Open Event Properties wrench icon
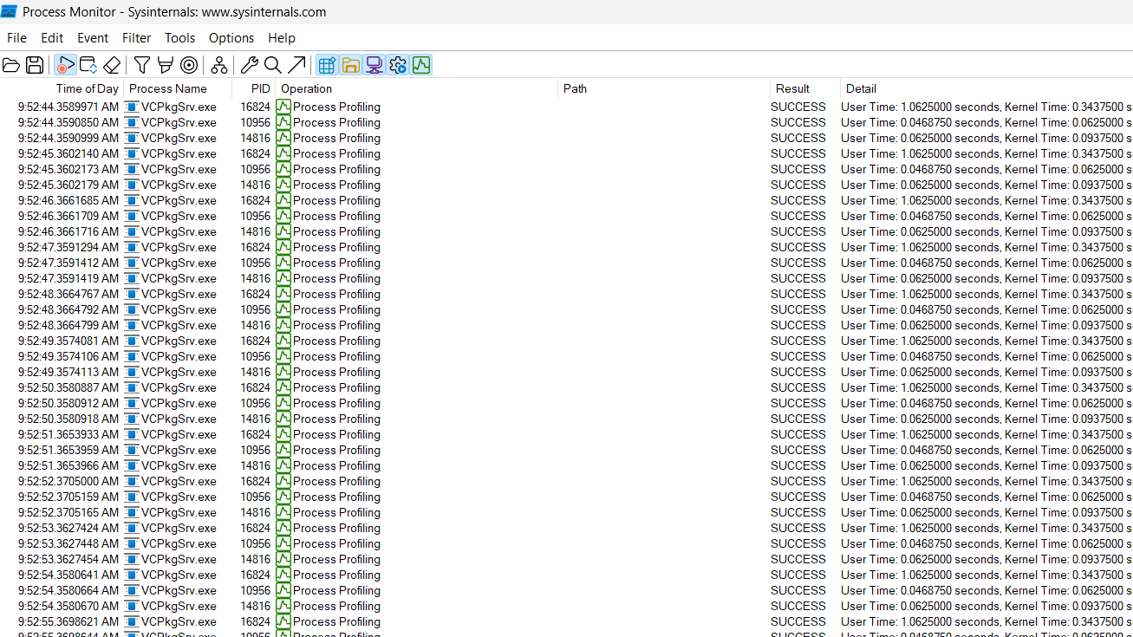Viewport: 1133px width, 637px height. point(250,65)
